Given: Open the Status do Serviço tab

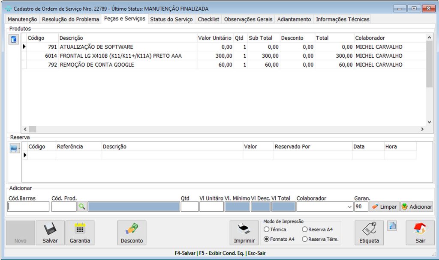Looking at the screenshot, I should click(171, 19).
